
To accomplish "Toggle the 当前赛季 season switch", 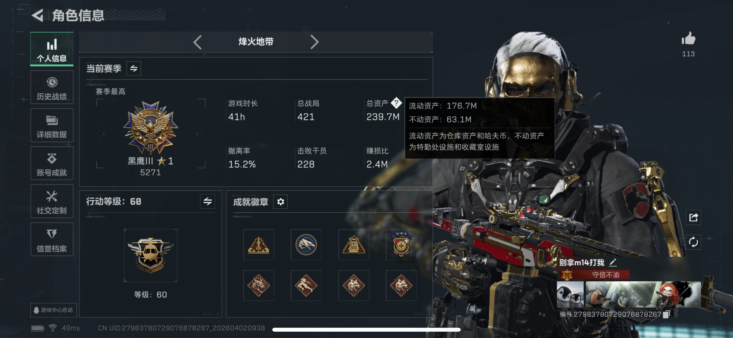I will pyautogui.click(x=134, y=68).
